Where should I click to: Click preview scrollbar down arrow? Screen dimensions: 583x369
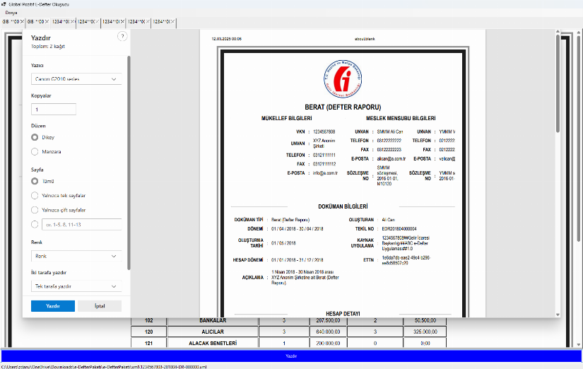point(558,315)
